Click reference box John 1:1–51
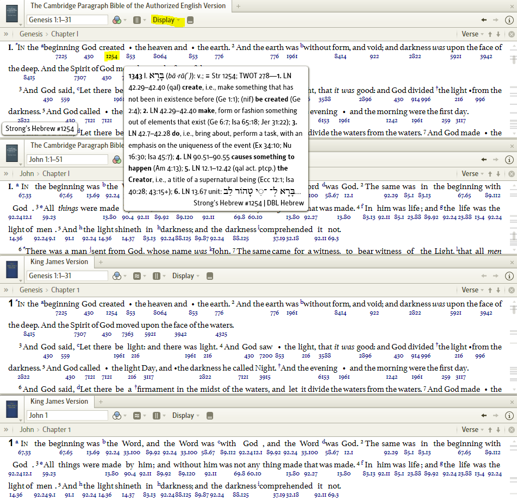Viewport: 517px width, 501px height. pyautogui.click(x=67, y=160)
